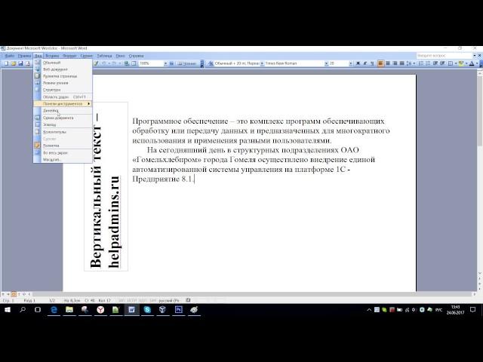Open the Вставка menu
Image resolution: width=483 pixels, height=362 pixels.
pos(52,55)
